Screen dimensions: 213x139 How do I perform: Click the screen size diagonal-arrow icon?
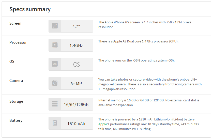coord(55,26)
